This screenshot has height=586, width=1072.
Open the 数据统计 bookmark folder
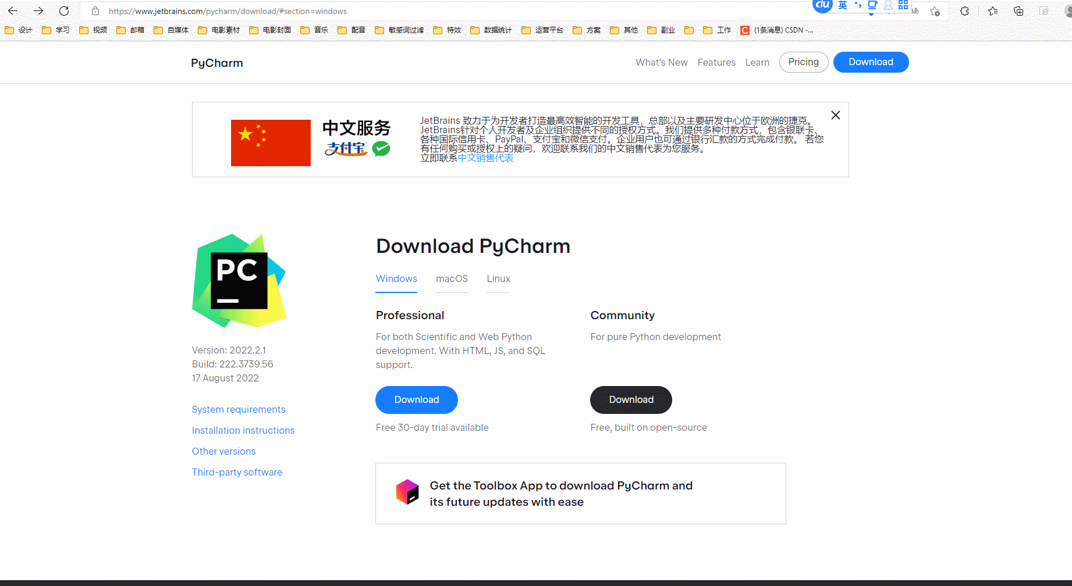click(491, 30)
